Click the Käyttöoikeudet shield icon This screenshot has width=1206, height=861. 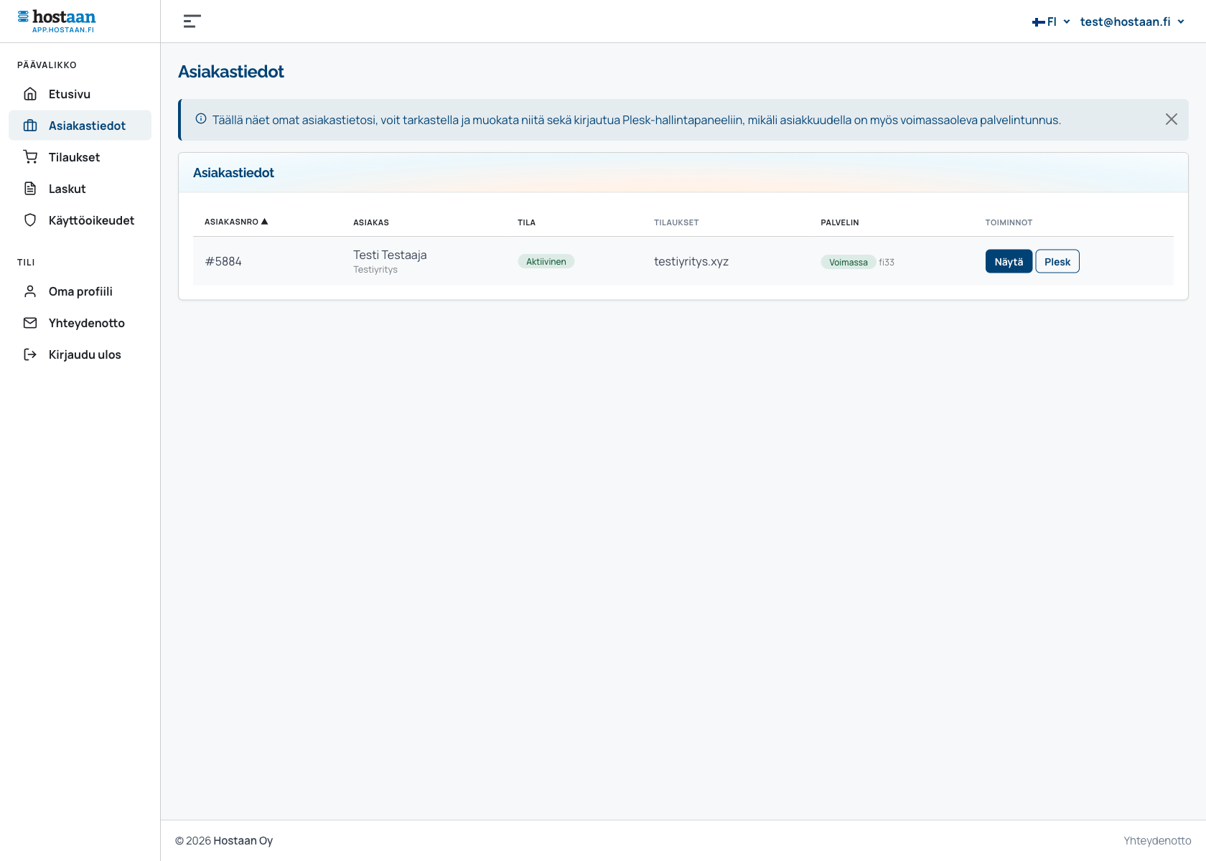click(30, 220)
